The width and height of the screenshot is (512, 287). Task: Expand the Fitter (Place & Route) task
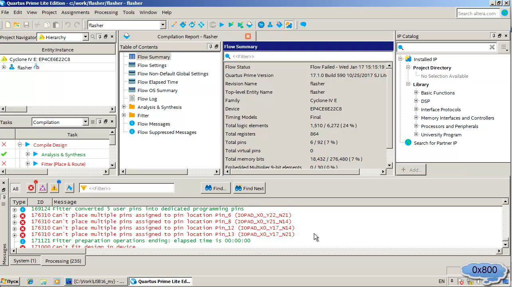coord(28,164)
